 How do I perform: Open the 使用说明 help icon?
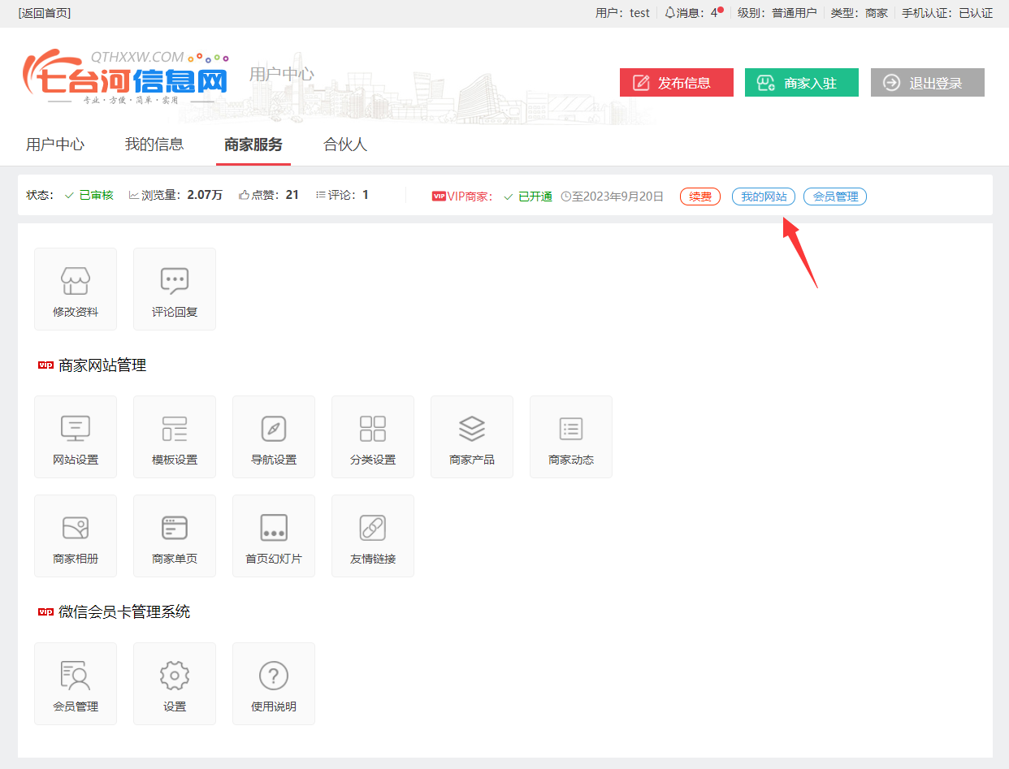pyautogui.click(x=274, y=676)
